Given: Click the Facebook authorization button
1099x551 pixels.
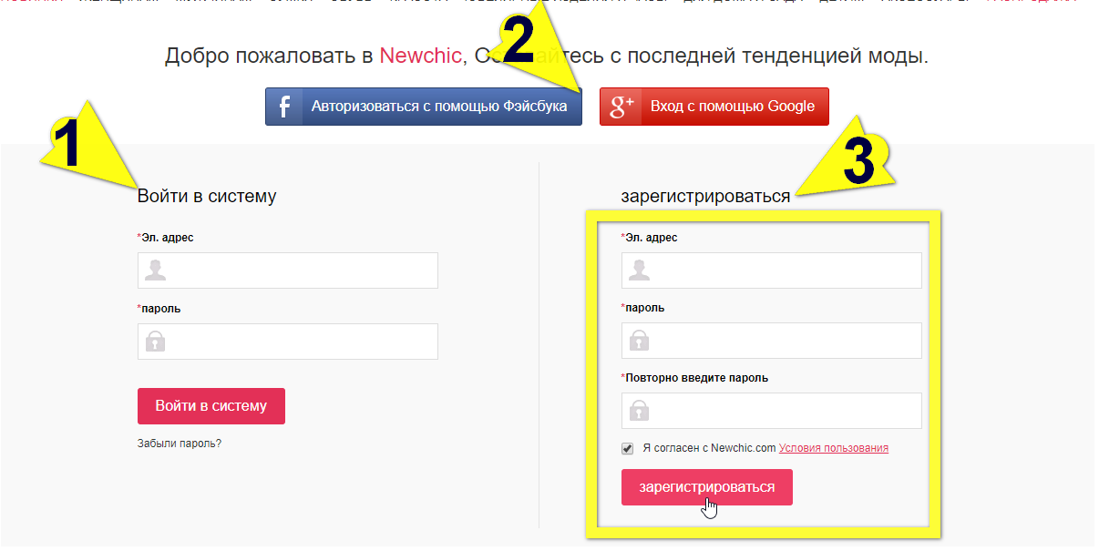Looking at the screenshot, I should pyautogui.click(x=423, y=107).
